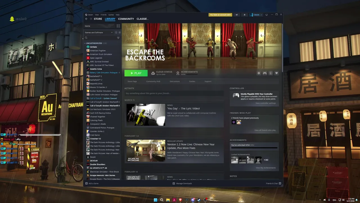Enter Big Picture mode via monitor icon

tap(267, 15)
